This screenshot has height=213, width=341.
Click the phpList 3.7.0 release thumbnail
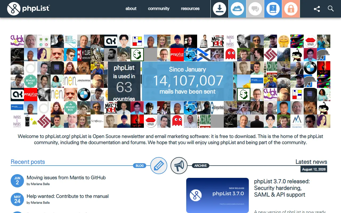pos(217,195)
